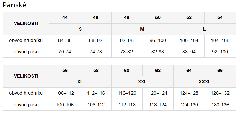Select size 44 header cell
This screenshot has height=122, width=240.
[65, 18]
